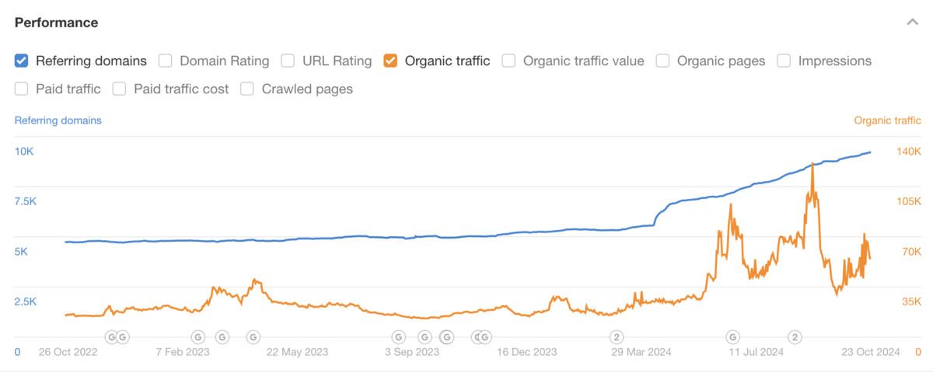Select the bold G marker right of 3 Sep 2023
933x373 pixels.
[446, 336]
